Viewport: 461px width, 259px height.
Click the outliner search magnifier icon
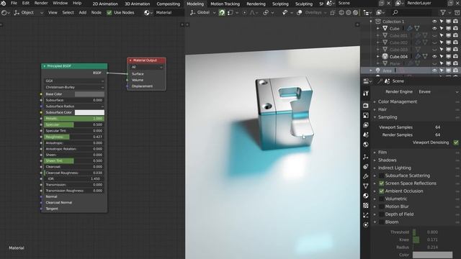pyautogui.click(x=395, y=12)
